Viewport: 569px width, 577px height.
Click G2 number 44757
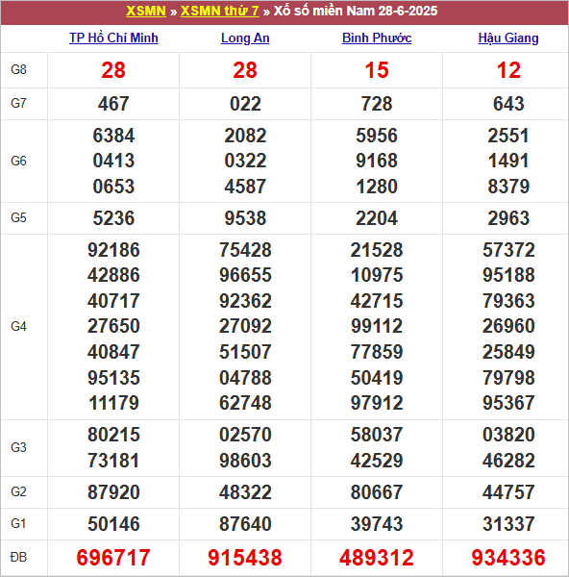click(508, 492)
